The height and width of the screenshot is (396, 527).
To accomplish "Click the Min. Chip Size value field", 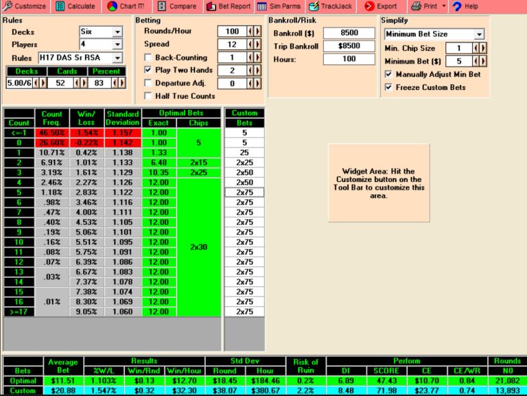I will [459, 48].
